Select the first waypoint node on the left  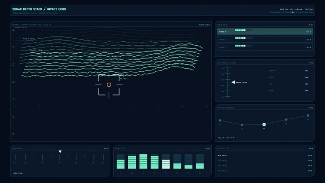pos(220,120)
